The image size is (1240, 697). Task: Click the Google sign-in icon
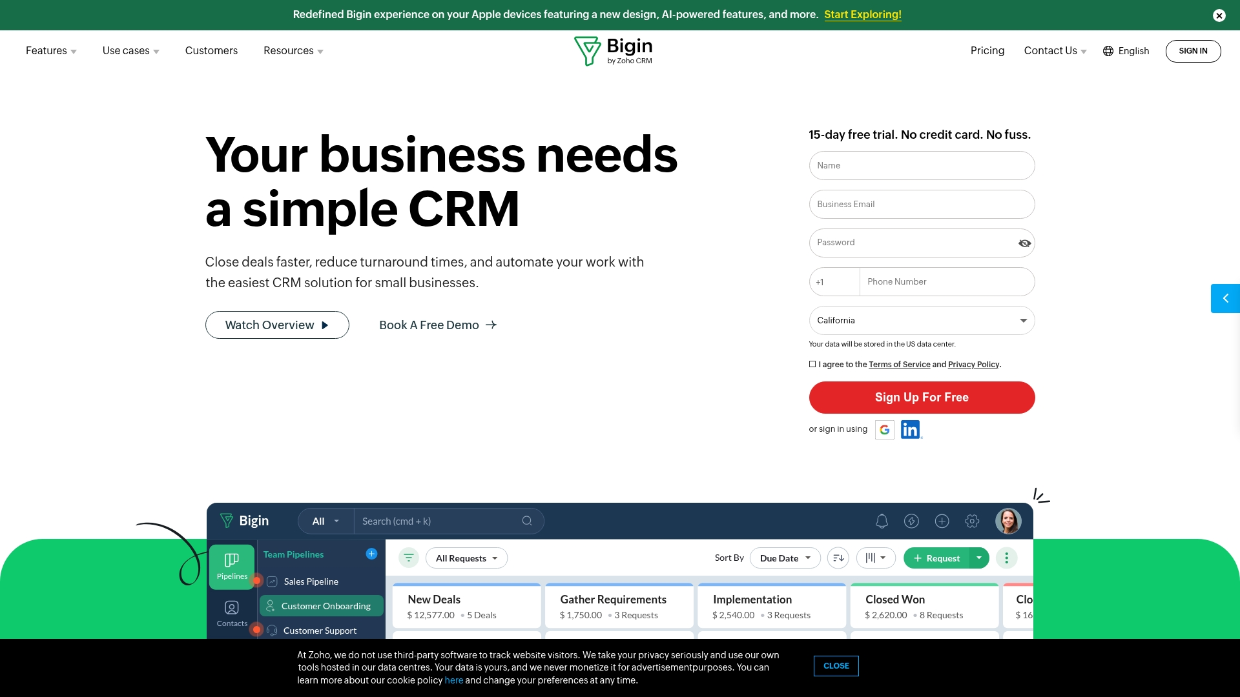point(884,430)
